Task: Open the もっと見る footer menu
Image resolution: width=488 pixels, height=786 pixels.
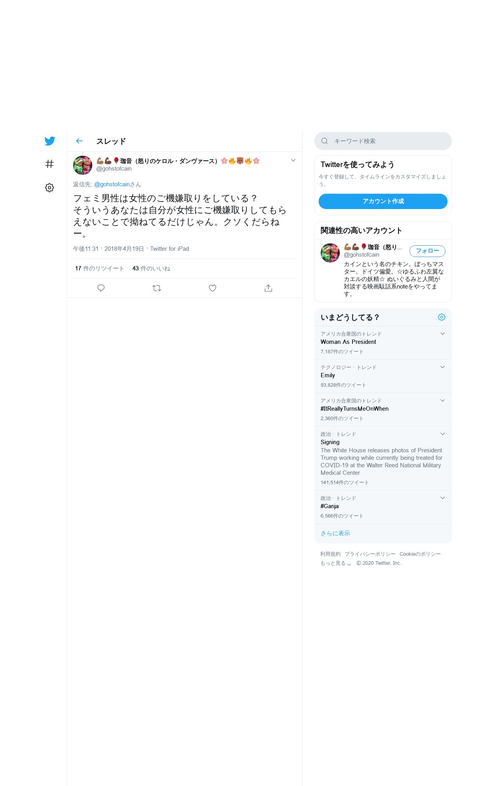Action: click(336, 563)
